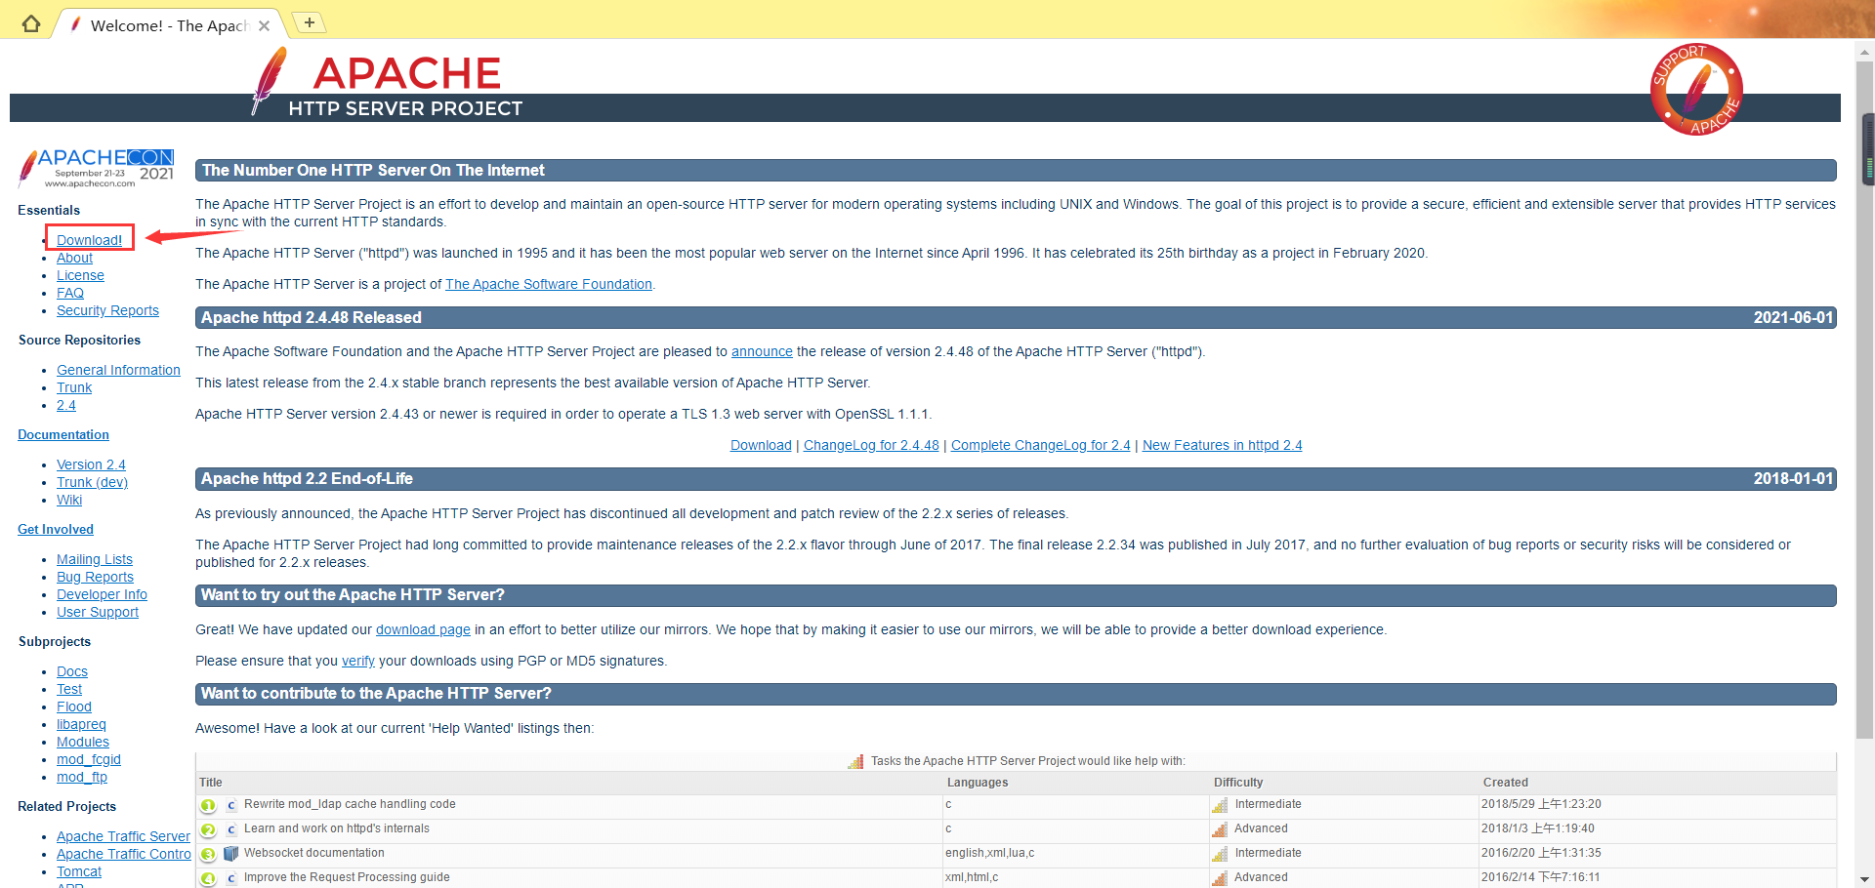Open the Trunk source repository link
Screen dimensions: 1875x888
(74, 387)
